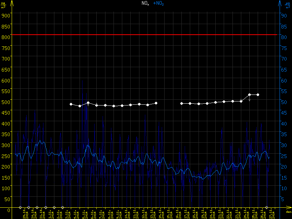Click the left axis unit label
Screen dimensions: 292x219
point(4,5)
